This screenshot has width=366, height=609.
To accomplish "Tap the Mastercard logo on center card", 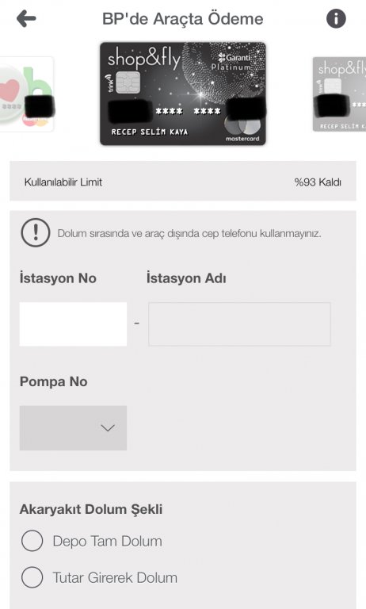I will [x=242, y=128].
